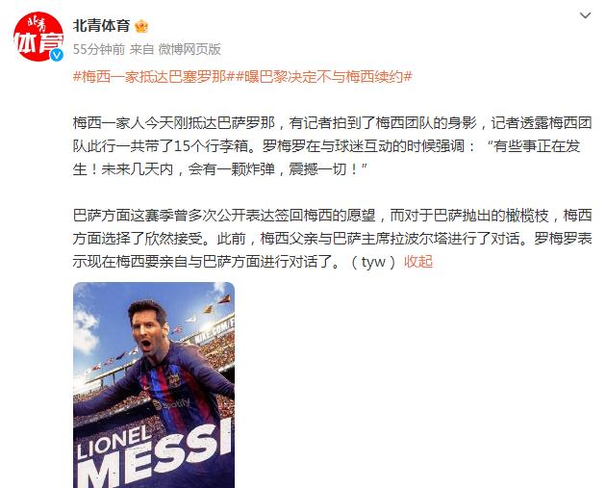Expand the post options chevron menu
Screen dimensions: 606x488
(x=585, y=15)
